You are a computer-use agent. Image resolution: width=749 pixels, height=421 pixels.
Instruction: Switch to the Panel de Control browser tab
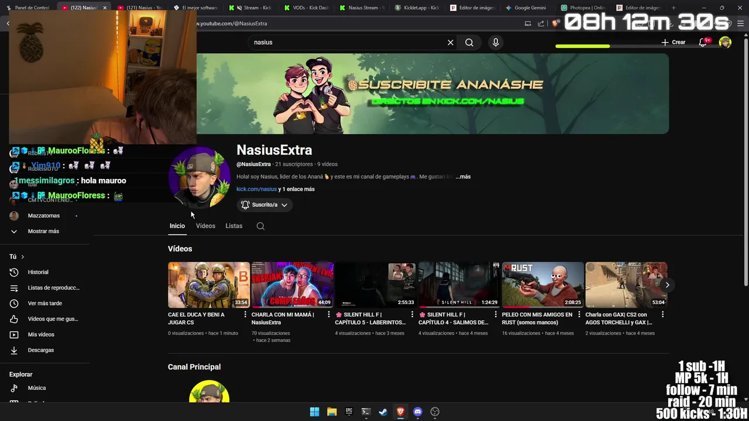[x=29, y=8]
